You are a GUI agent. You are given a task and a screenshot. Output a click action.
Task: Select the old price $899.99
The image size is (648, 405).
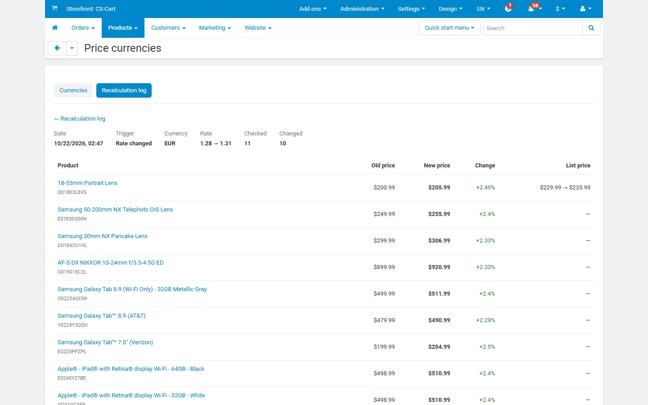coord(384,267)
